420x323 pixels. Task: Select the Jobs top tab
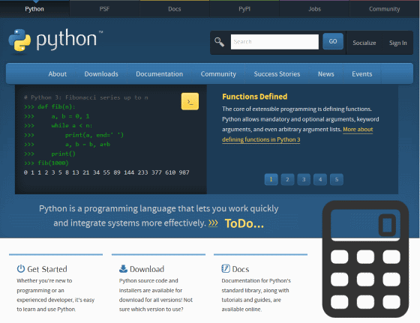pyautogui.click(x=314, y=9)
